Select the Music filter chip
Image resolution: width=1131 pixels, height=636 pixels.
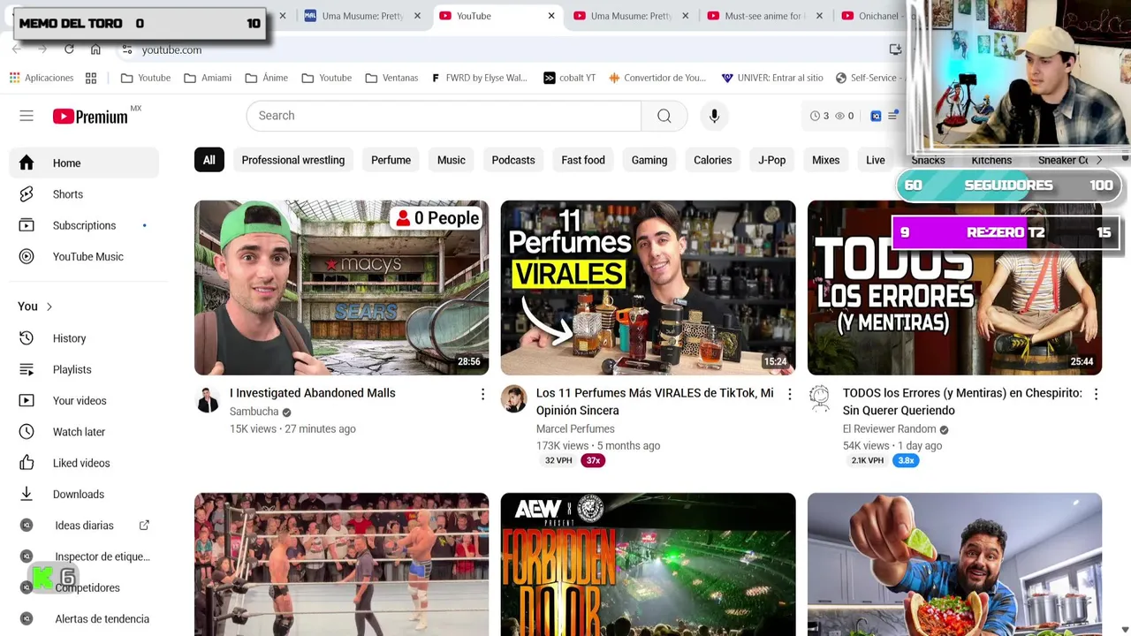pos(451,160)
